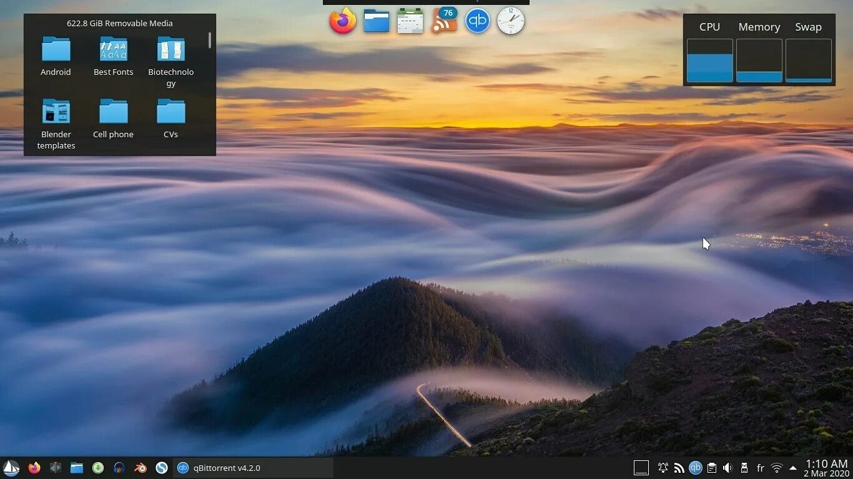The width and height of the screenshot is (853, 479).
Task: Open the CVs folder
Action: pos(171,119)
